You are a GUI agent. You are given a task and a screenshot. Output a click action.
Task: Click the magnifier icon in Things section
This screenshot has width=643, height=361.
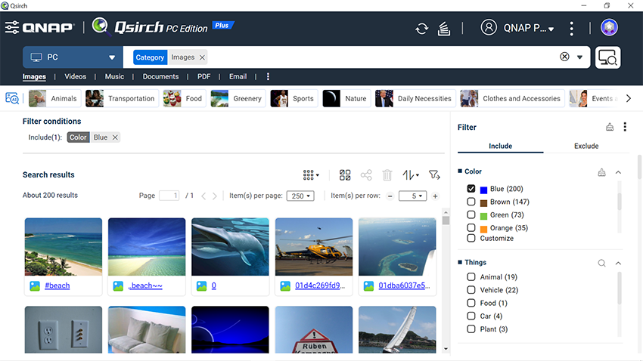(601, 263)
